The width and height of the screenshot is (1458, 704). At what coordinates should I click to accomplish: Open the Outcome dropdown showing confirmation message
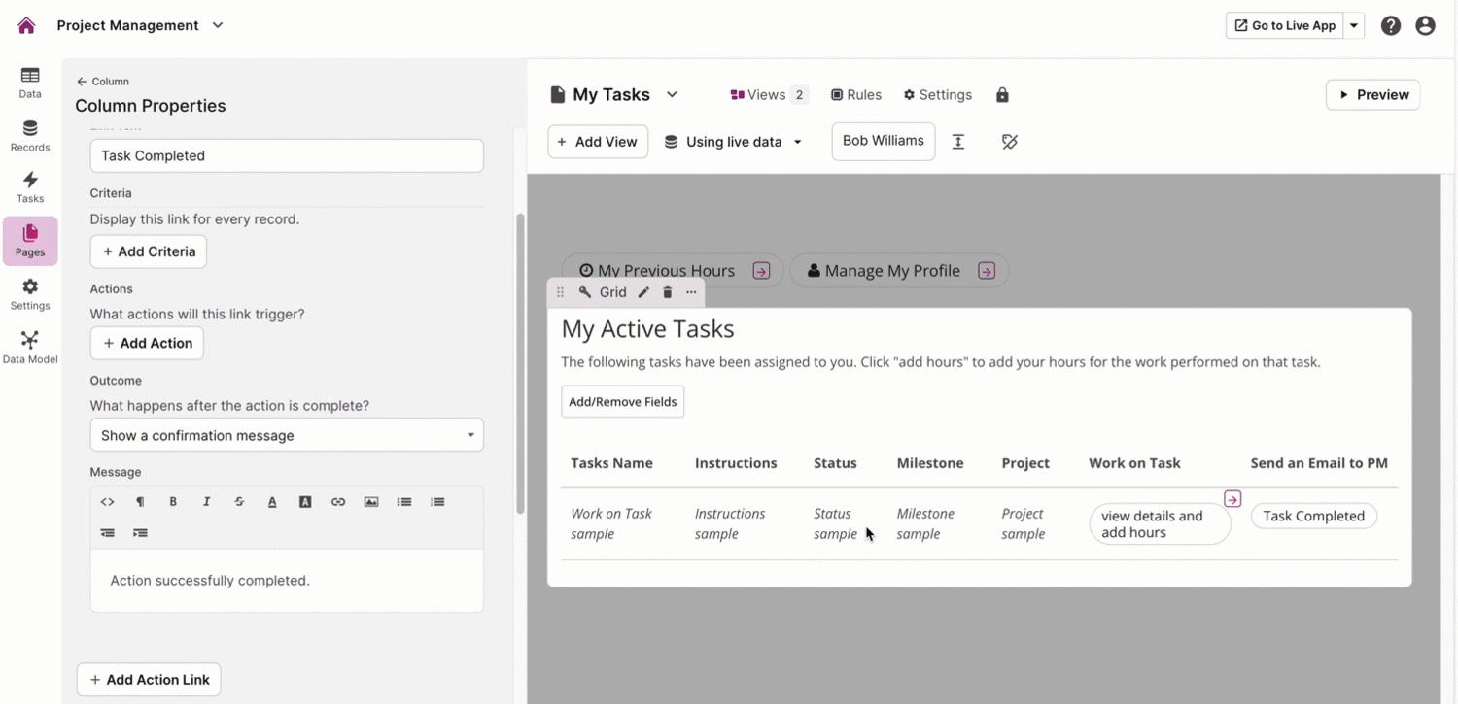(x=287, y=435)
